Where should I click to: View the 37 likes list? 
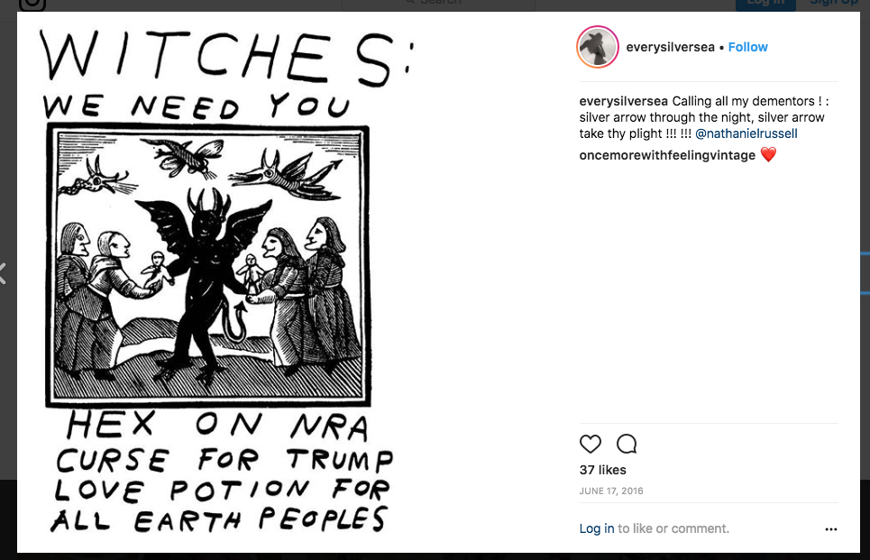pyautogui.click(x=602, y=470)
